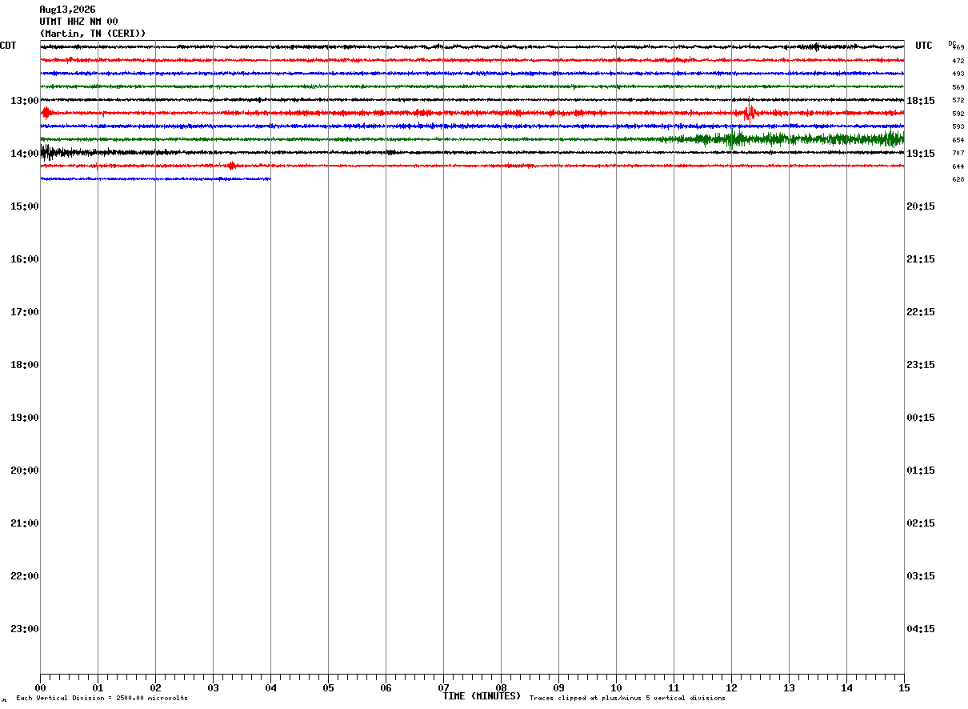Select the 19:15 UTC time label
The width and height of the screenshot is (968, 709).
(920, 154)
